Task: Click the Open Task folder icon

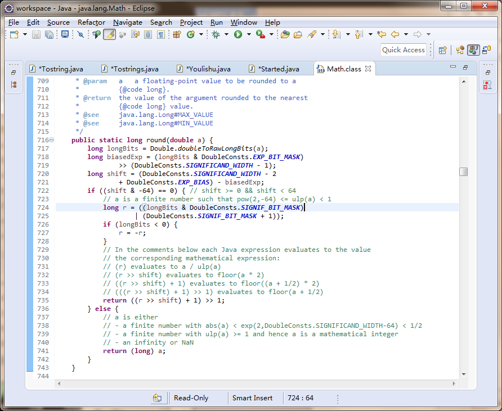Action: tap(285, 34)
